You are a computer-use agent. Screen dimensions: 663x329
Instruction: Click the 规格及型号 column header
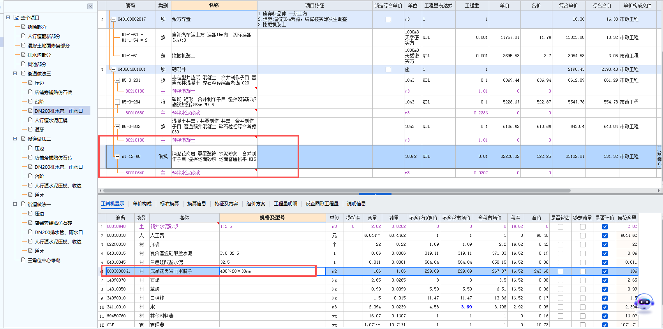272,218
